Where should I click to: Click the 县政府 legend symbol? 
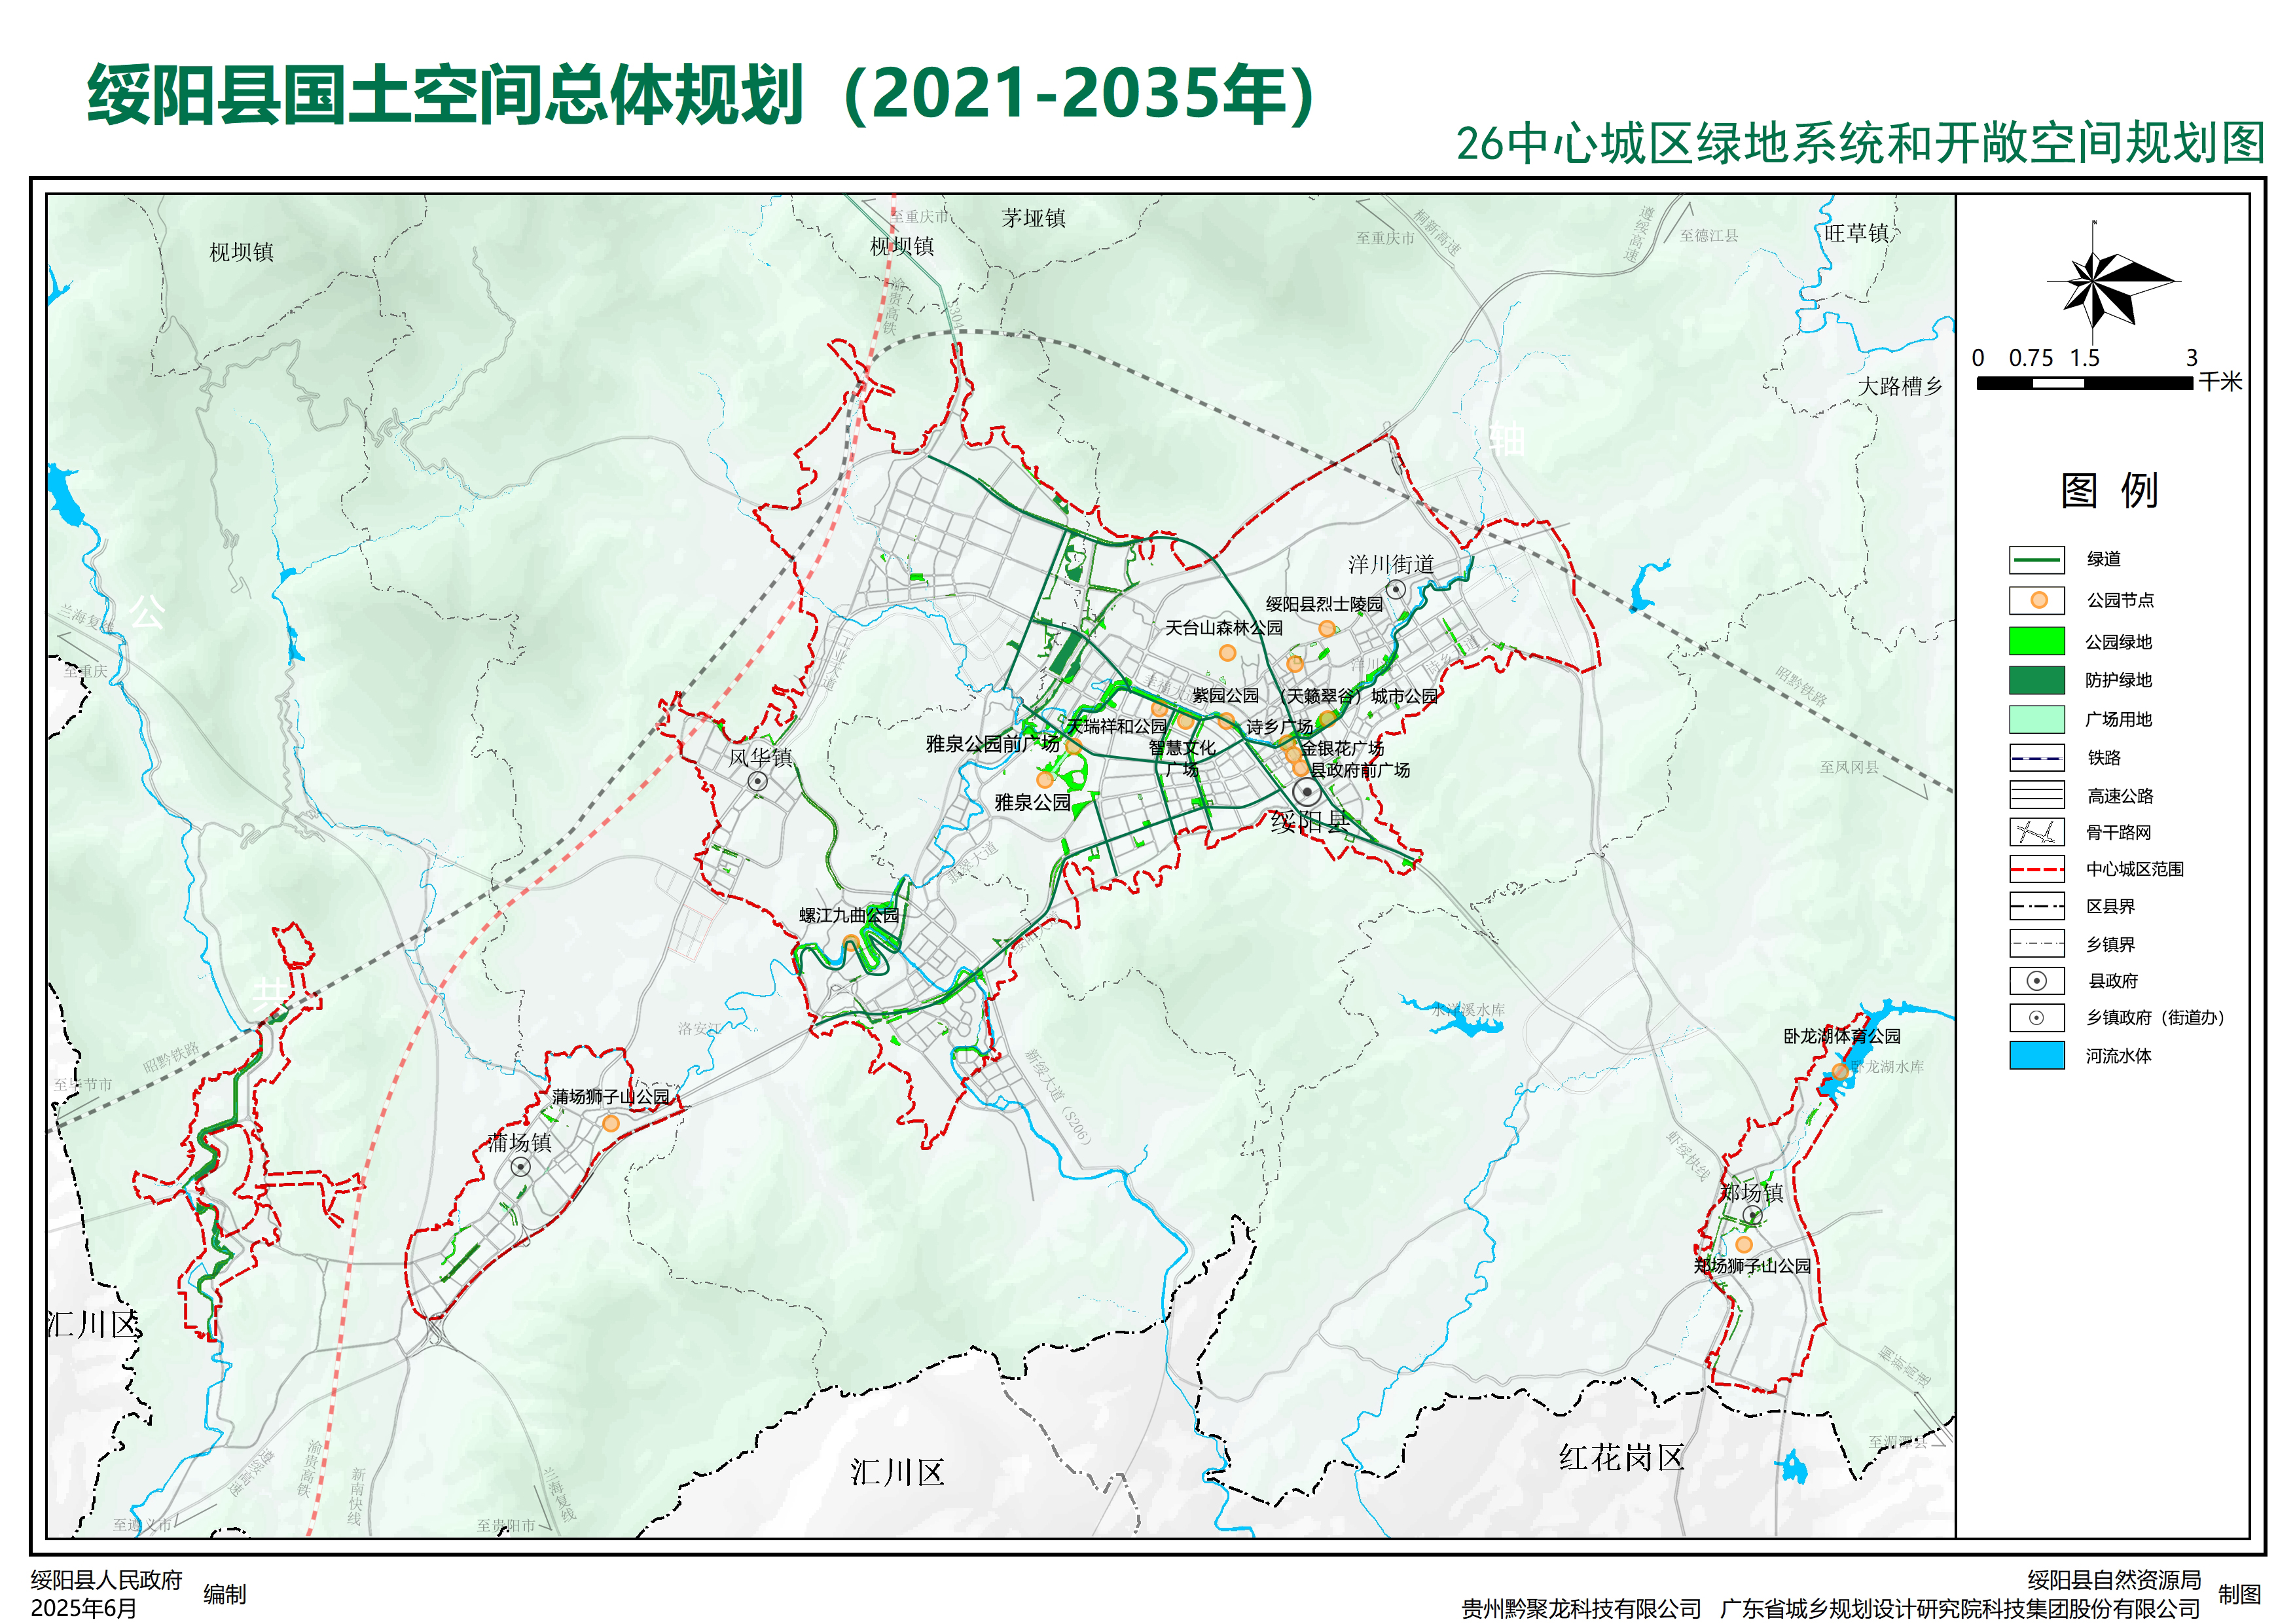coord(2036,981)
